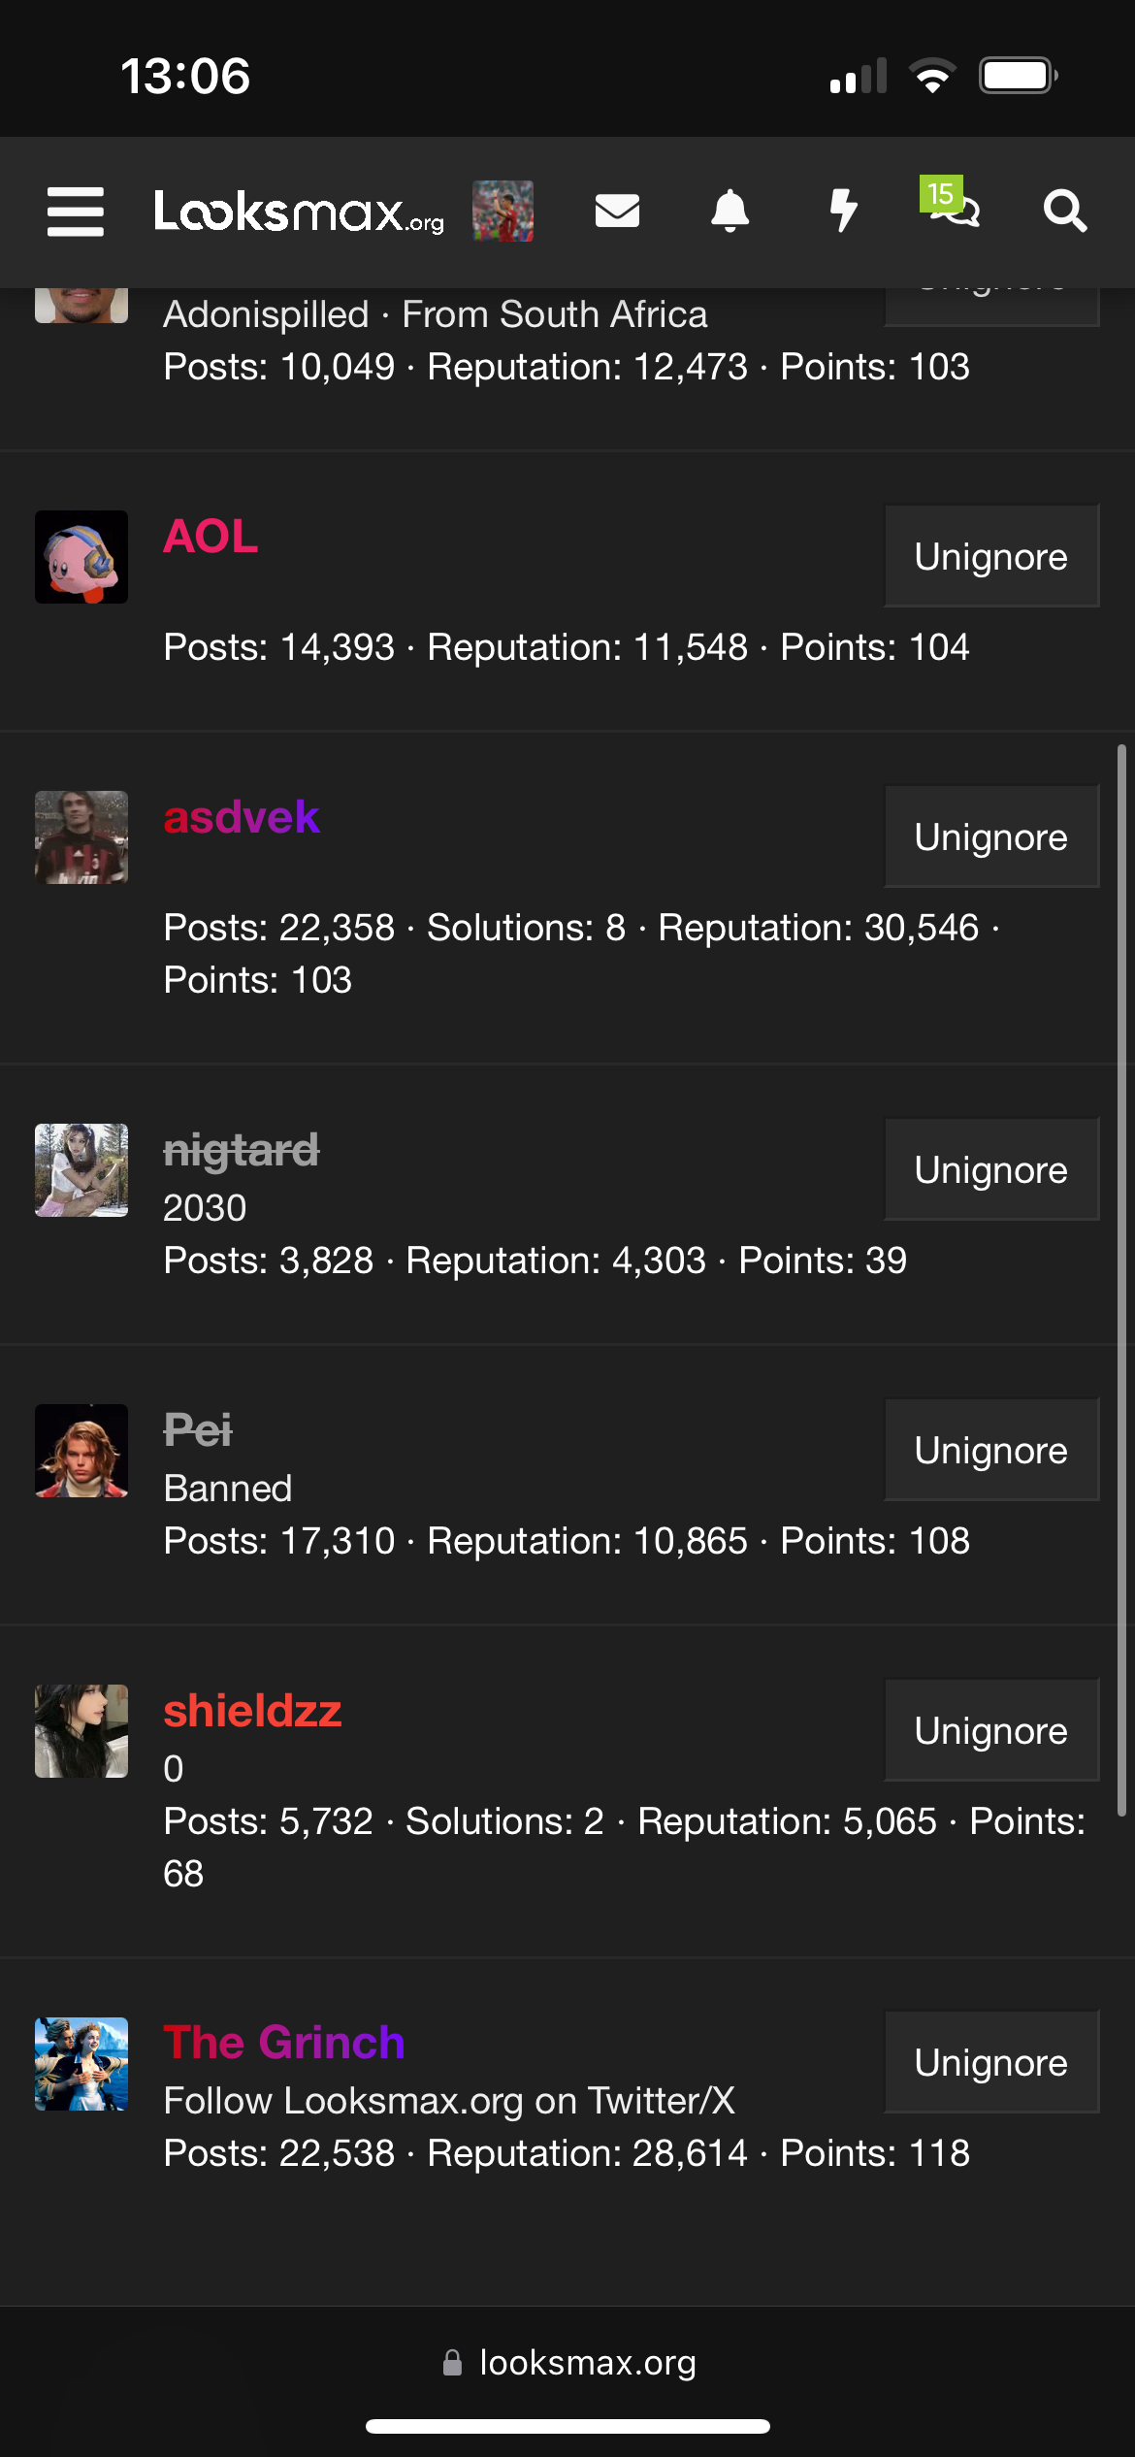The height and width of the screenshot is (2457, 1135).
Task: Unignore The Grinch
Action: 990,2063
